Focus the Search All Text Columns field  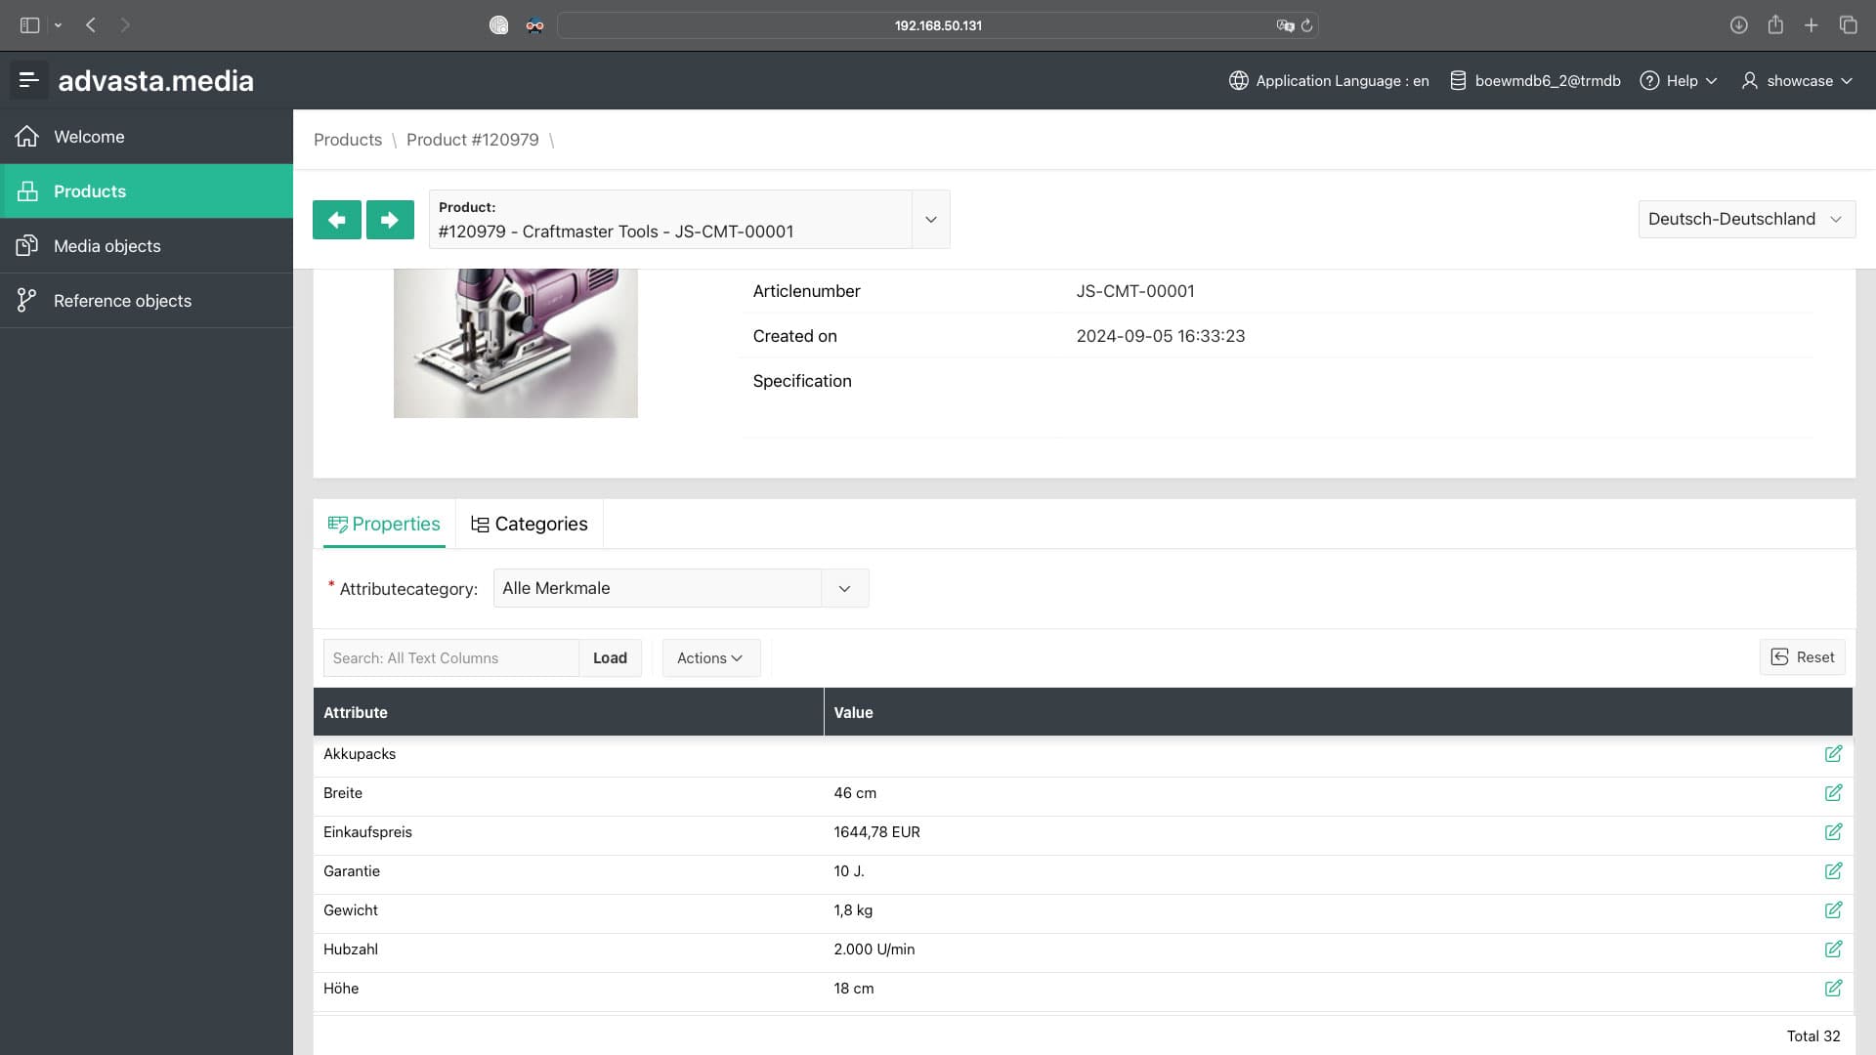coord(451,658)
